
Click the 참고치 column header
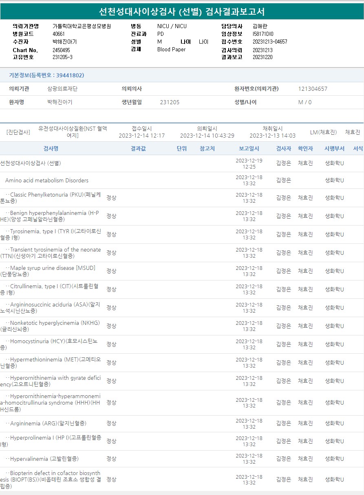(x=207, y=149)
